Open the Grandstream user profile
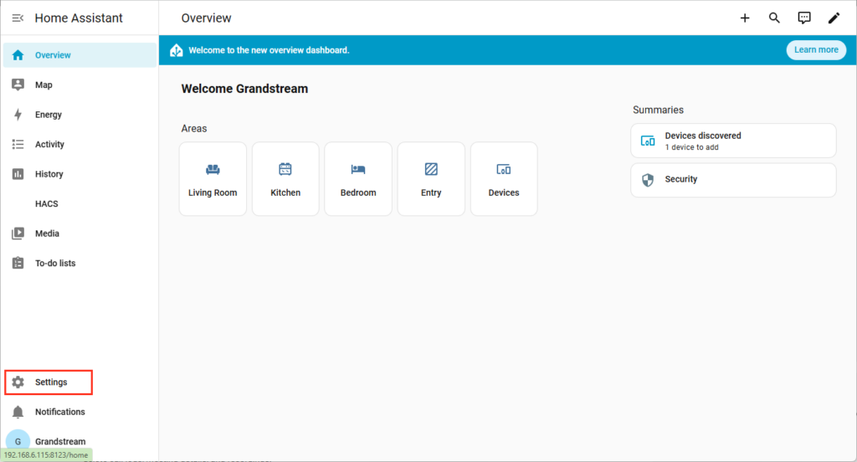 pos(80,441)
